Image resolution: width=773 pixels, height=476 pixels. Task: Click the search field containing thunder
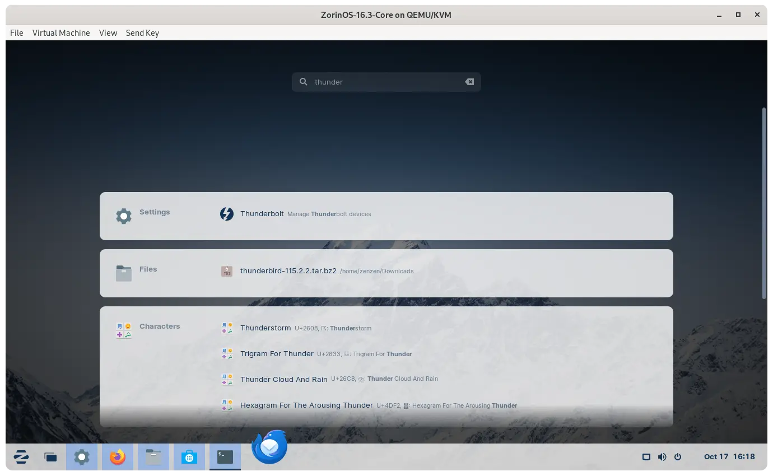click(x=386, y=82)
